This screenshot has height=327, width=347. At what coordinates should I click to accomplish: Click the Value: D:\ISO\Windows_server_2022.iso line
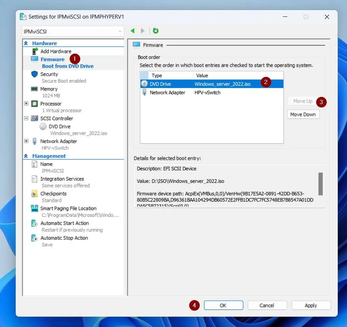(180, 181)
